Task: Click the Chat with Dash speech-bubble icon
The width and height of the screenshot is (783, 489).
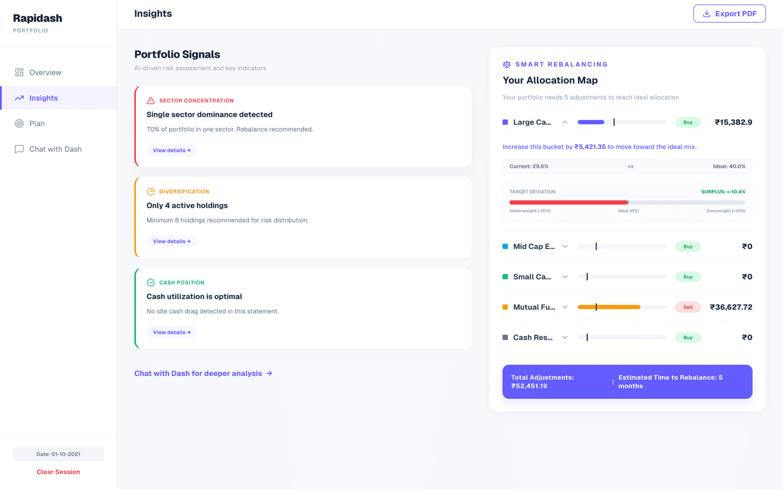Action: tap(19, 149)
